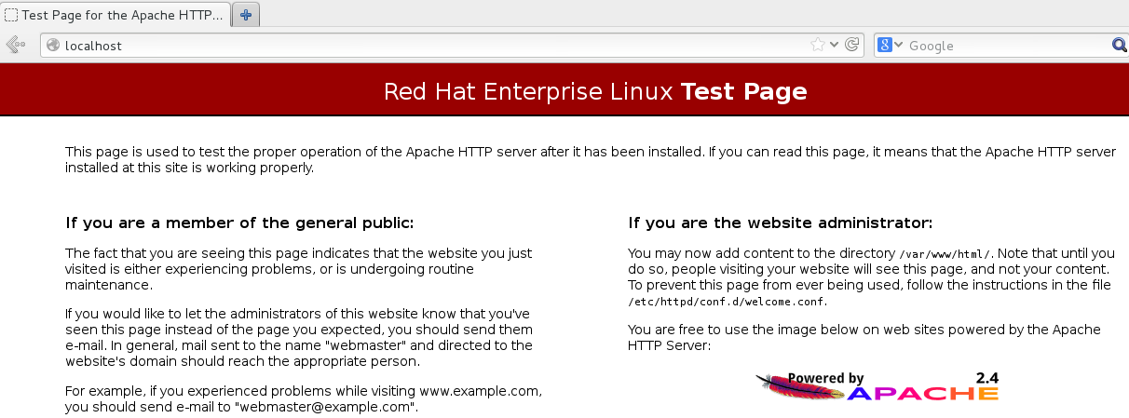Click the Powered by Apache 2.4 image
This screenshot has width=1129, height=418.
(877, 386)
